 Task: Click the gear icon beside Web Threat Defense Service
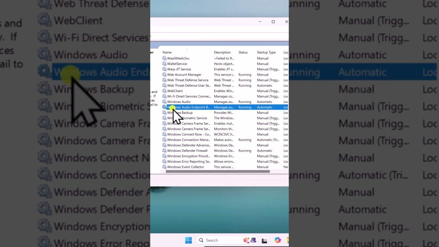tap(164, 80)
